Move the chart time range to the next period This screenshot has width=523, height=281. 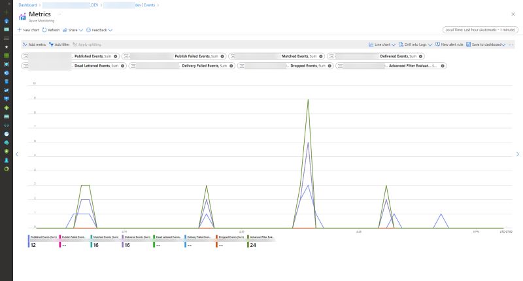[518, 154]
